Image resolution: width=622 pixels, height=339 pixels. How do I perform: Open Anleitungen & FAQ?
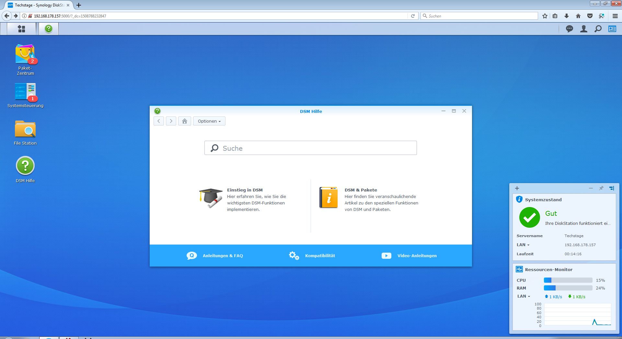[215, 256]
